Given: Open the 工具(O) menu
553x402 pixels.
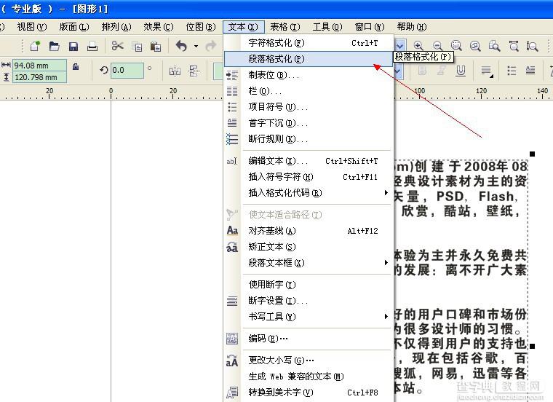Looking at the screenshot, I should [327, 27].
